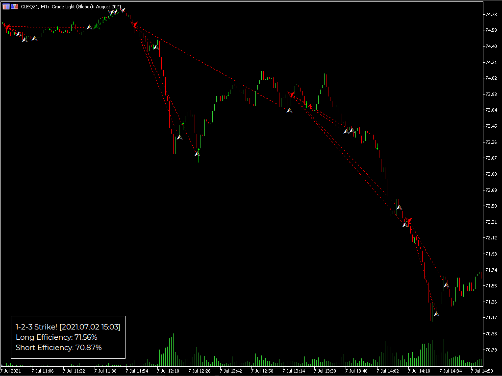Click price level 70.98 on the axis
502x376 pixels.
[x=491, y=334]
